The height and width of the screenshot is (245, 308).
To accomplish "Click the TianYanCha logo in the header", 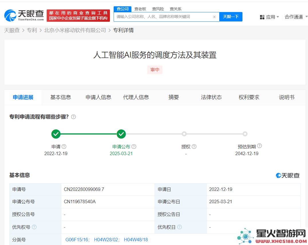I will point(24,15).
